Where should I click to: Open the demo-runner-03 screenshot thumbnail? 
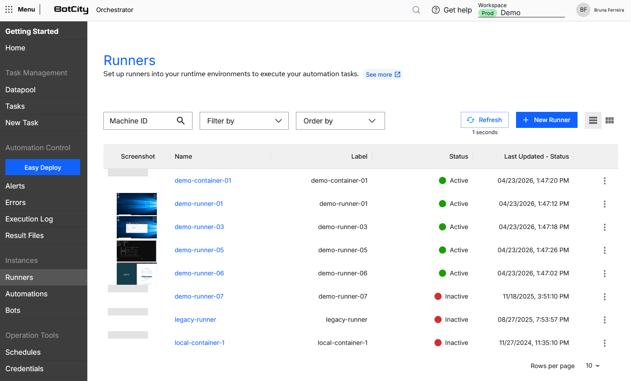[x=137, y=227]
